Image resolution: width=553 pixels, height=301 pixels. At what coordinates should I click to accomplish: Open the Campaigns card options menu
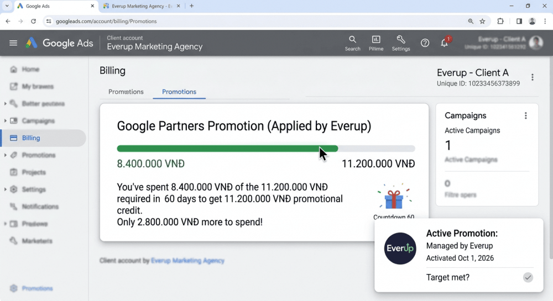coord(525,115)
